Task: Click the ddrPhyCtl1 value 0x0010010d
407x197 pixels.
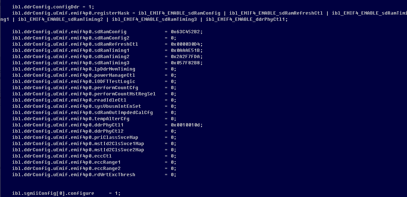Action: 186,125
